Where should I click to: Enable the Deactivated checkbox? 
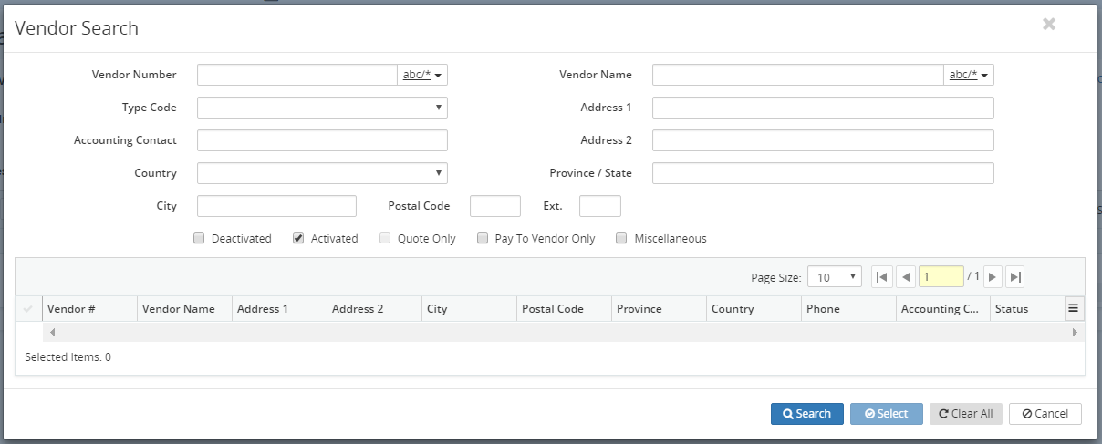coord(199,239)
